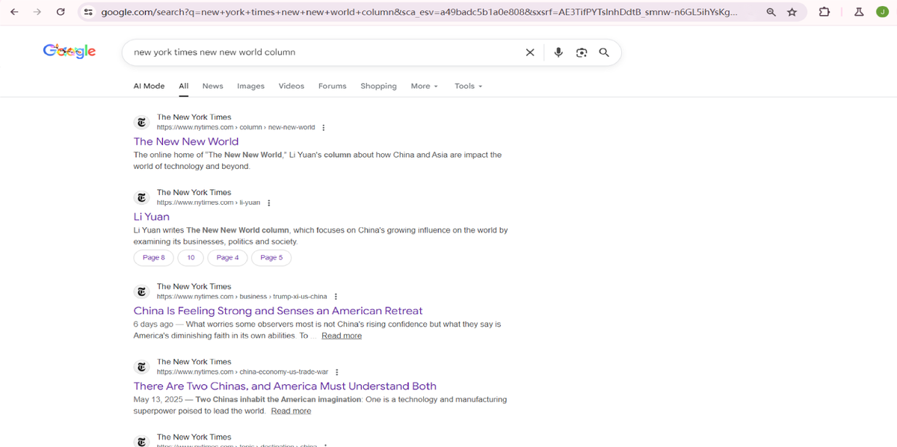Go back using browser back arrow

[15, 12]
